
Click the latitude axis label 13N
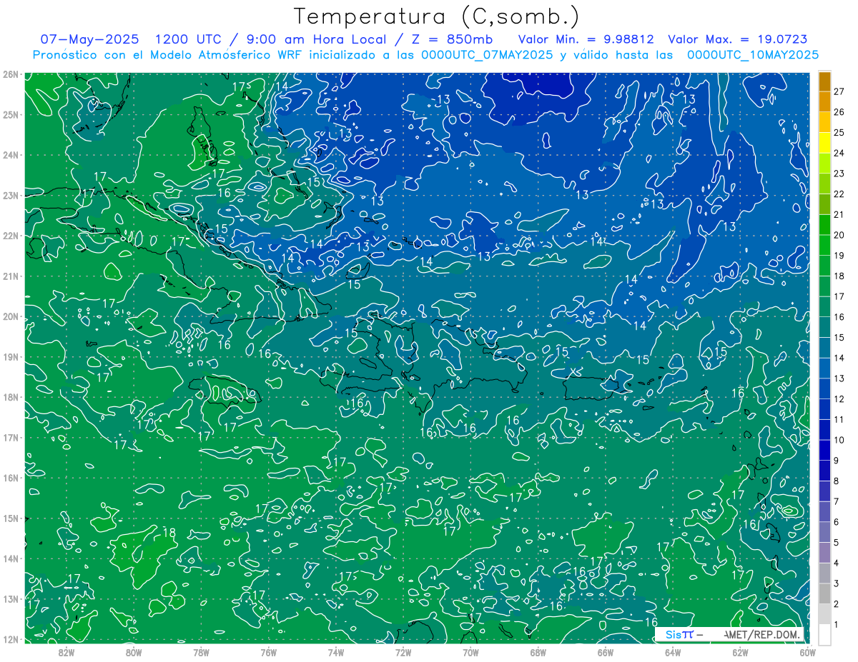(10, 598)
